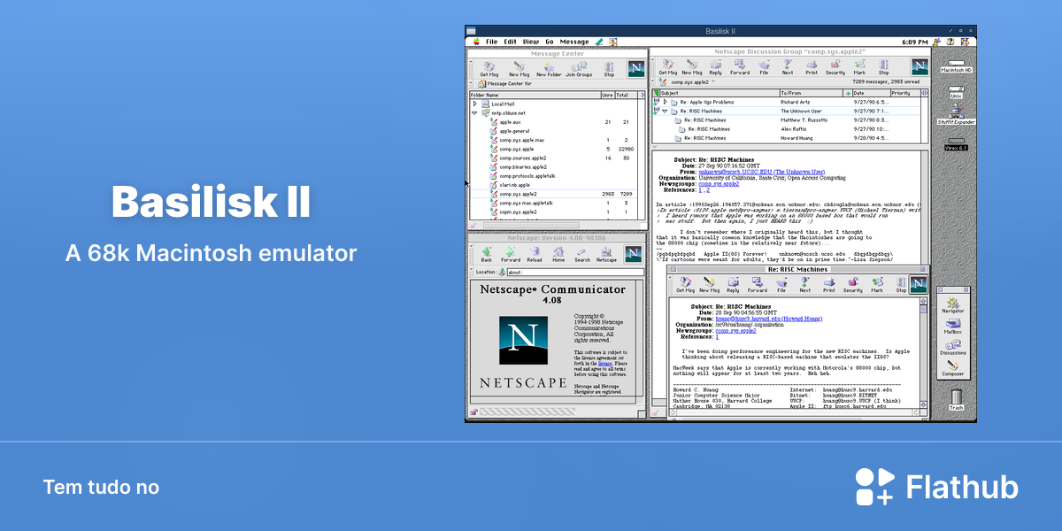Click Reply in Discussion Group window toolbar
1062x531 pixels.
pos(715,67)
